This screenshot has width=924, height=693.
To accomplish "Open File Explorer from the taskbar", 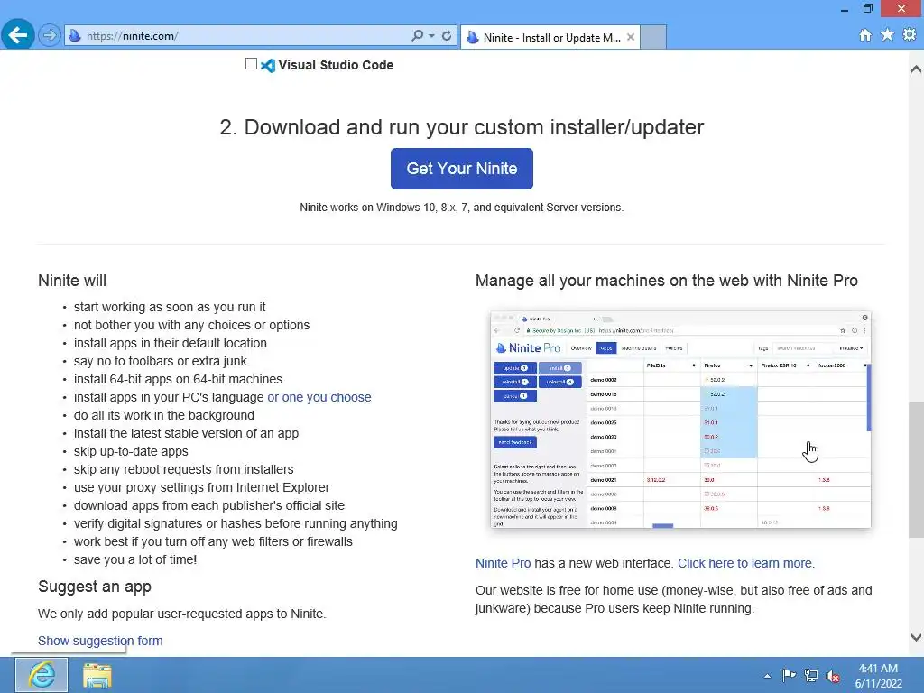I will (x=97, y=675).
